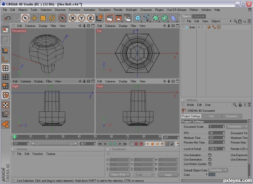Viewport: 253px width, 184px height.
Task: Select Use Object Axis tool
Action: point(5,60)
